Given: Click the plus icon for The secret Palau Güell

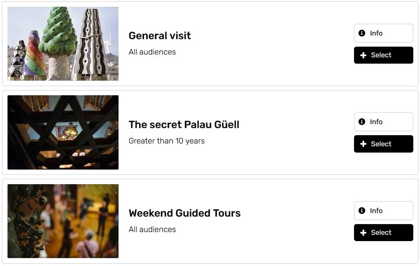Looking at the screenshot, I should (x=363, y=144).
